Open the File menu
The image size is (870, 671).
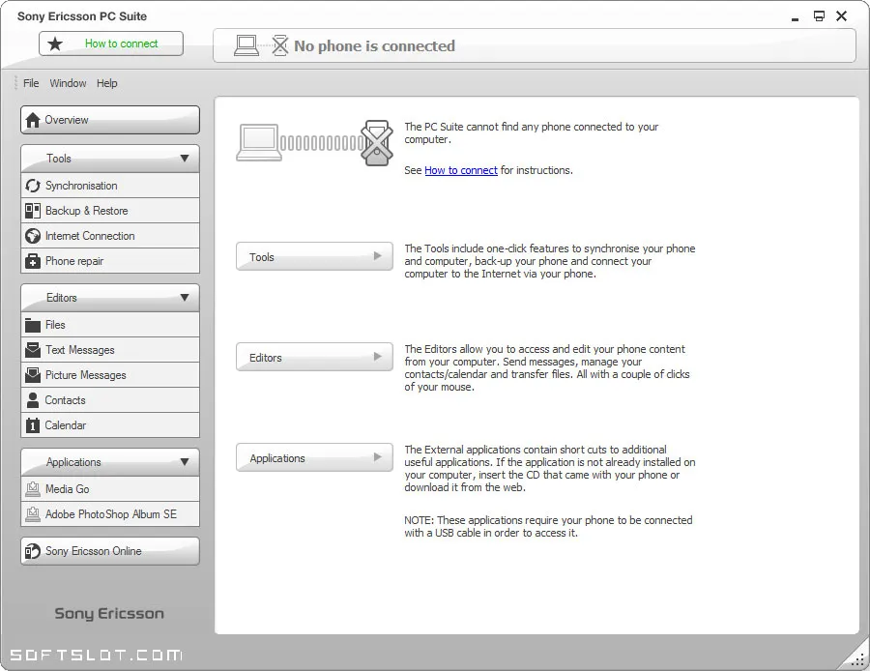pos(31,83)
